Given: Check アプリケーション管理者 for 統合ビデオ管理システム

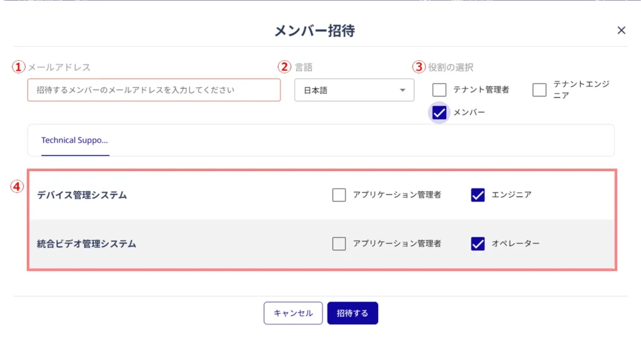Looking at the screenshot, I should pyautogui.click(x=339, y=244).
